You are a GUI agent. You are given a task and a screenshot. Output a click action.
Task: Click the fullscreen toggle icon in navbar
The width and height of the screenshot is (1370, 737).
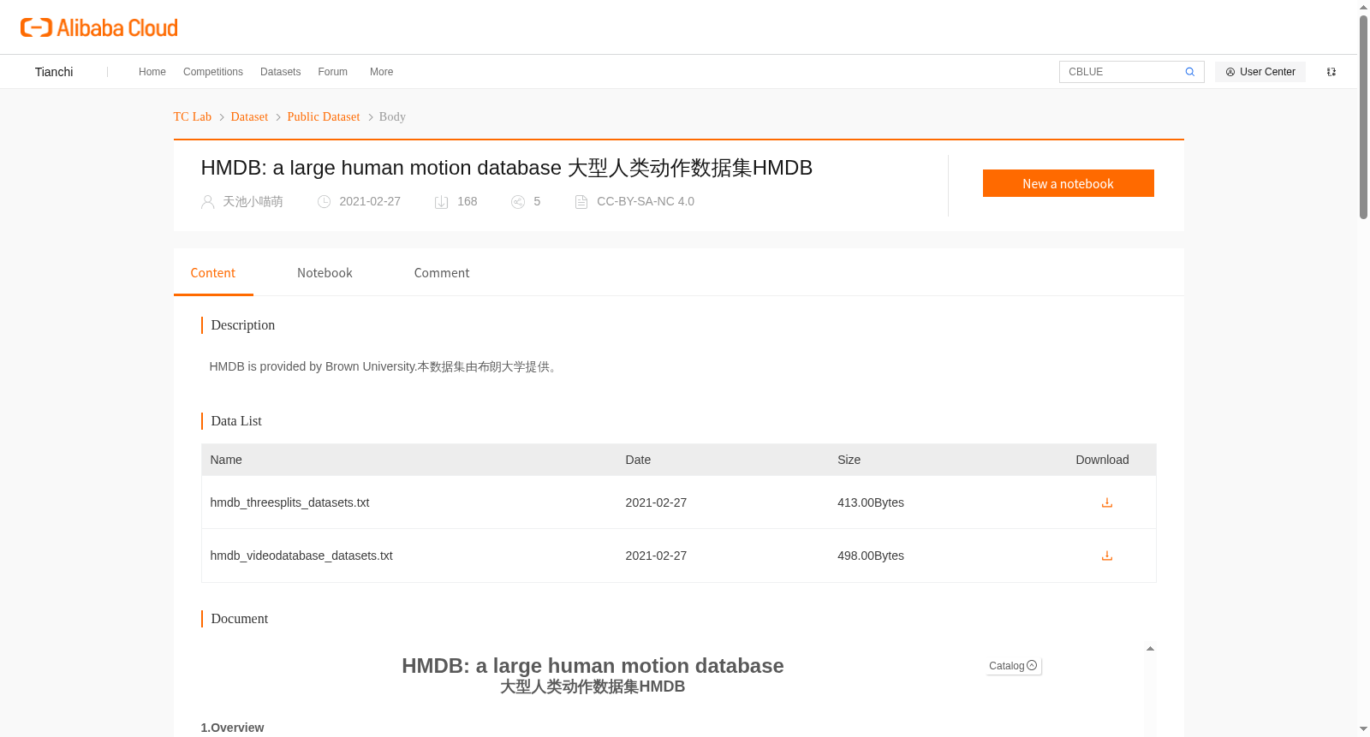[x=1331, y=72]
